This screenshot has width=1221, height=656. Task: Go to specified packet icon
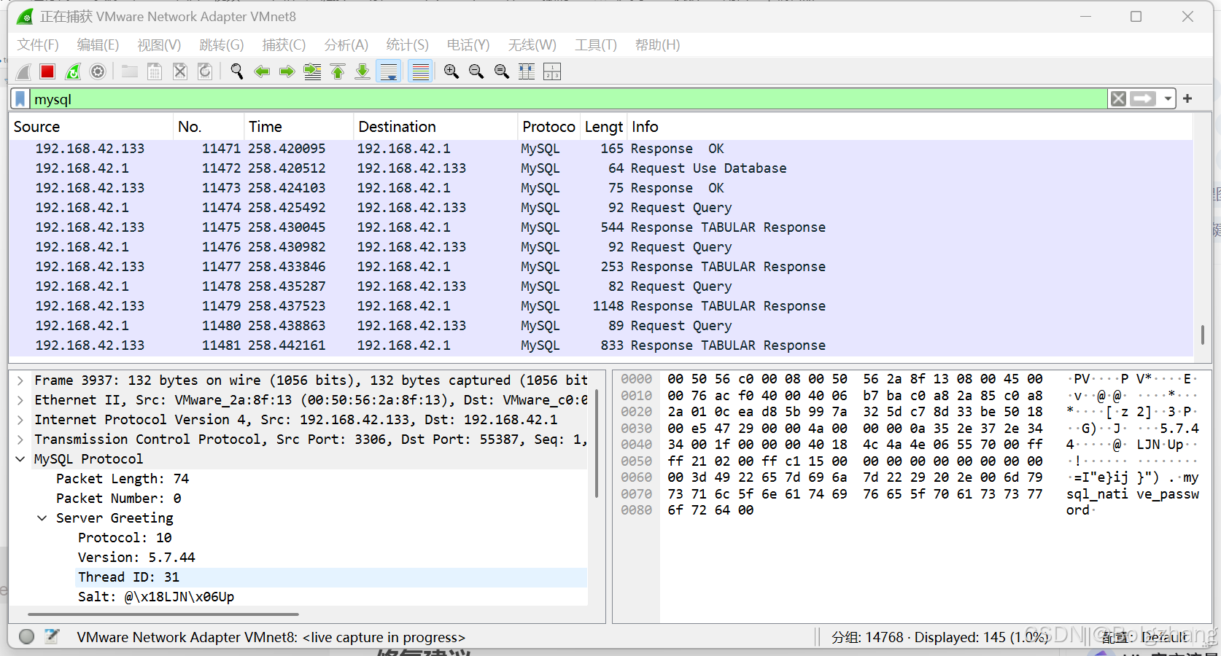(312, 71)
